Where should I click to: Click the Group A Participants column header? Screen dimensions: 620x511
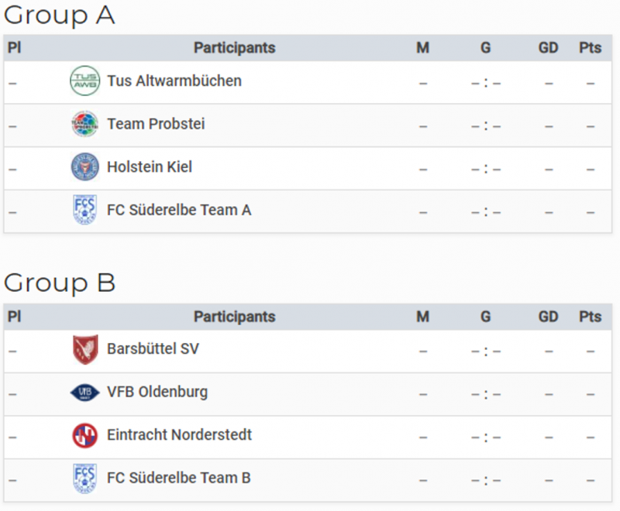pyautogui.click(x=235, y=48)
